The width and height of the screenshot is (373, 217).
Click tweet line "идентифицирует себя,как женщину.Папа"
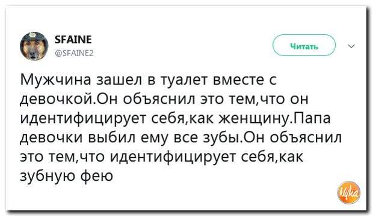click(175, 118)
